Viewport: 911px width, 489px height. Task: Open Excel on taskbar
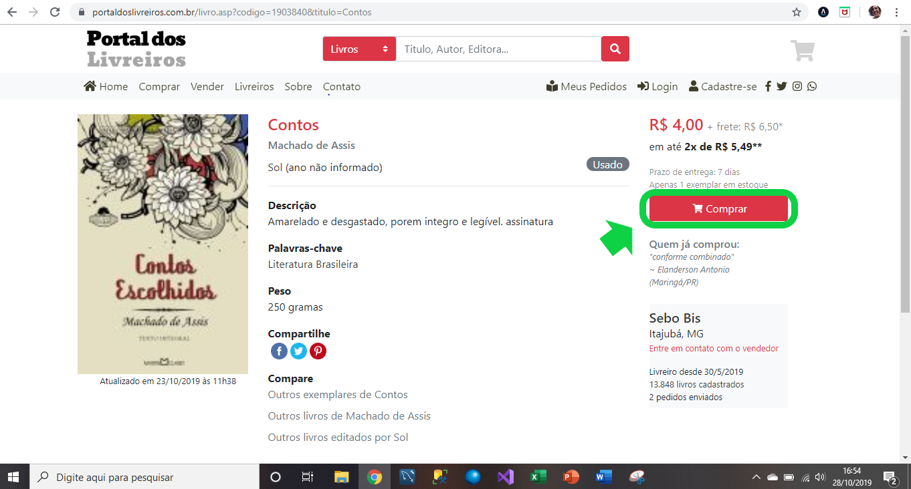[538, 477]
